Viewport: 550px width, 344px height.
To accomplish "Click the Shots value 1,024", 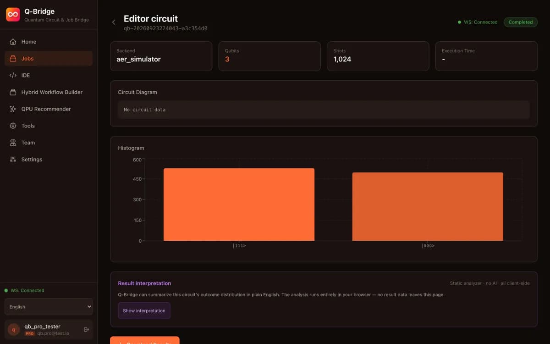I will tap(342, 59).
